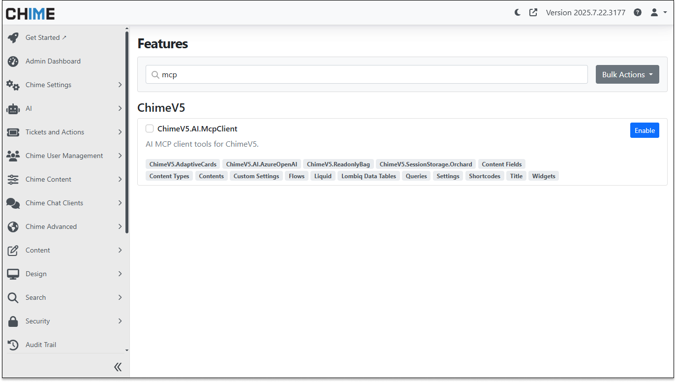Click the ChimeV5.AI.AzureOpenAI dependency tag

[x=262, y=164]
